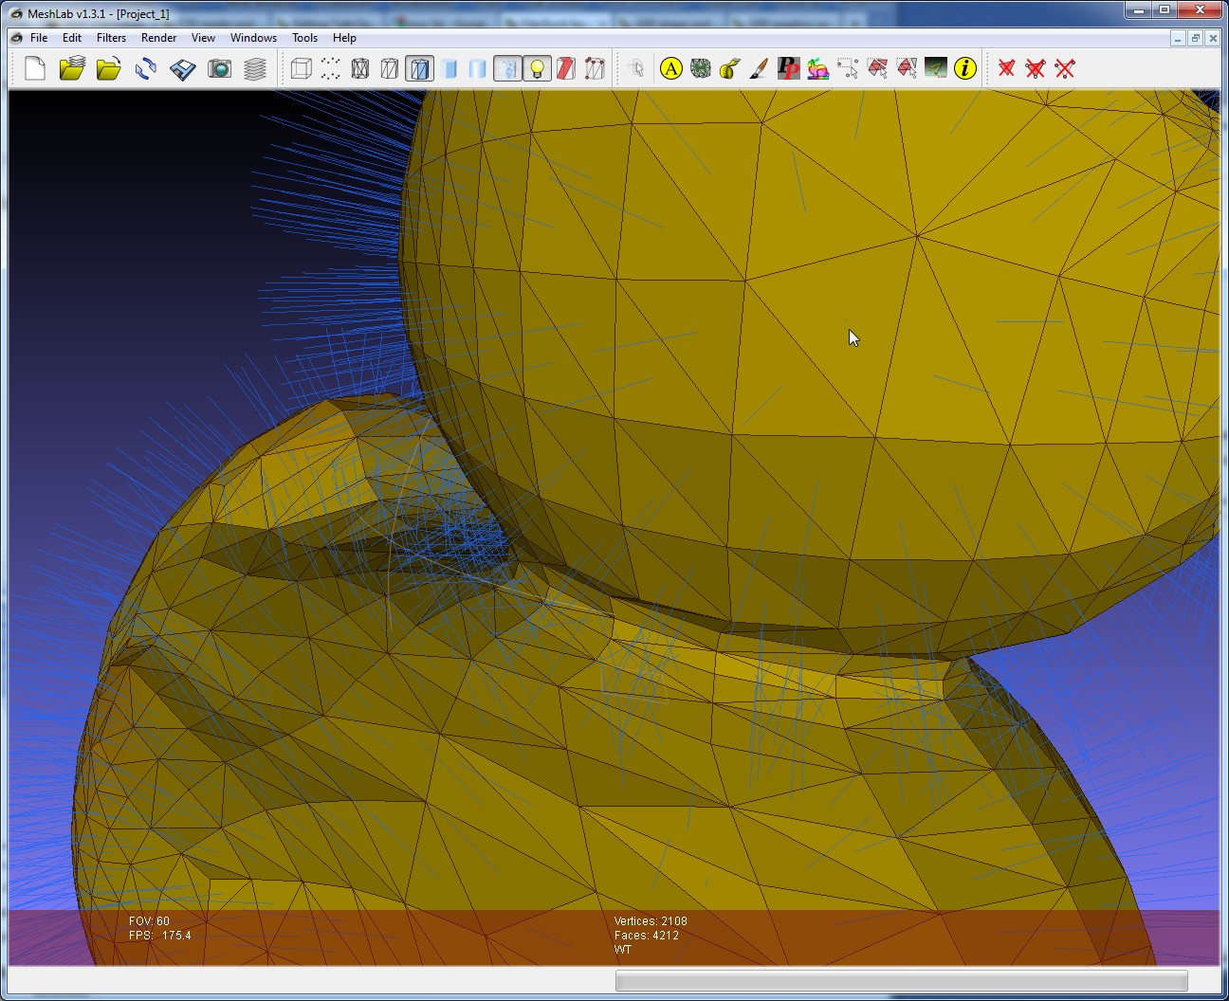Toggle Flat Lines render mode
This screenshot has width=1229, height=1001.
coord(419,68)
